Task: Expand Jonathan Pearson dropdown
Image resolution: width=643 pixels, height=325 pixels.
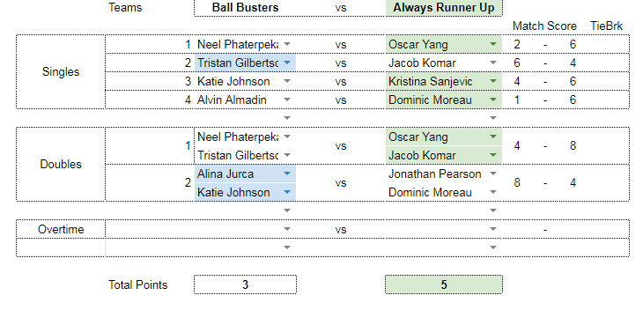Action: point(493,174)
